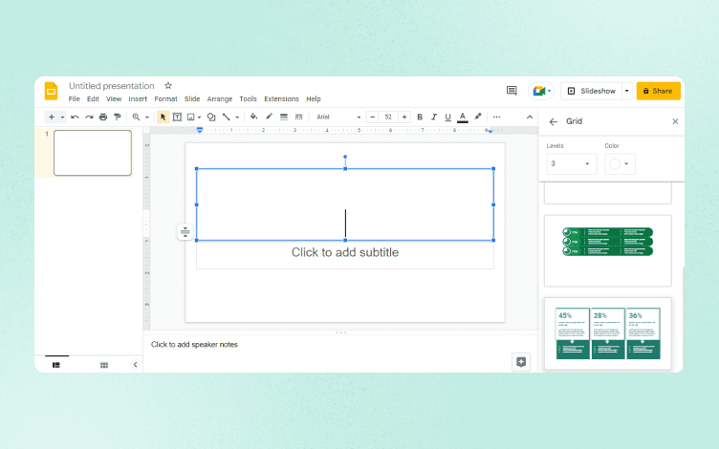Collapse the filmstrip panel with chevron
719x449 pixels.
point(135,365)
